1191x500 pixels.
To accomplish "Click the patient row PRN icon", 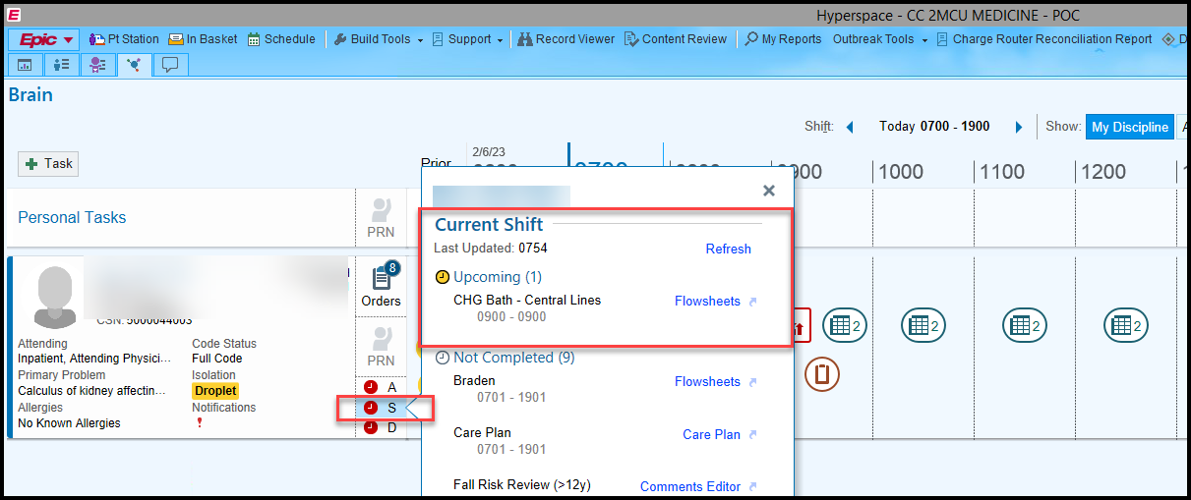I will point(382,348).
